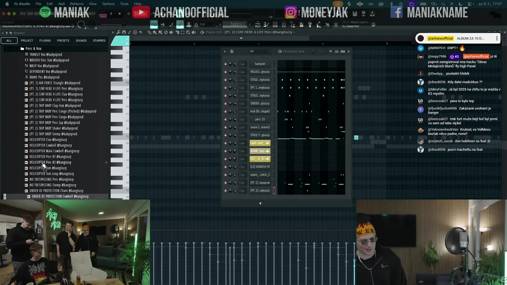
Task: Mute the perc 15 channel
Action: (225, 119)
